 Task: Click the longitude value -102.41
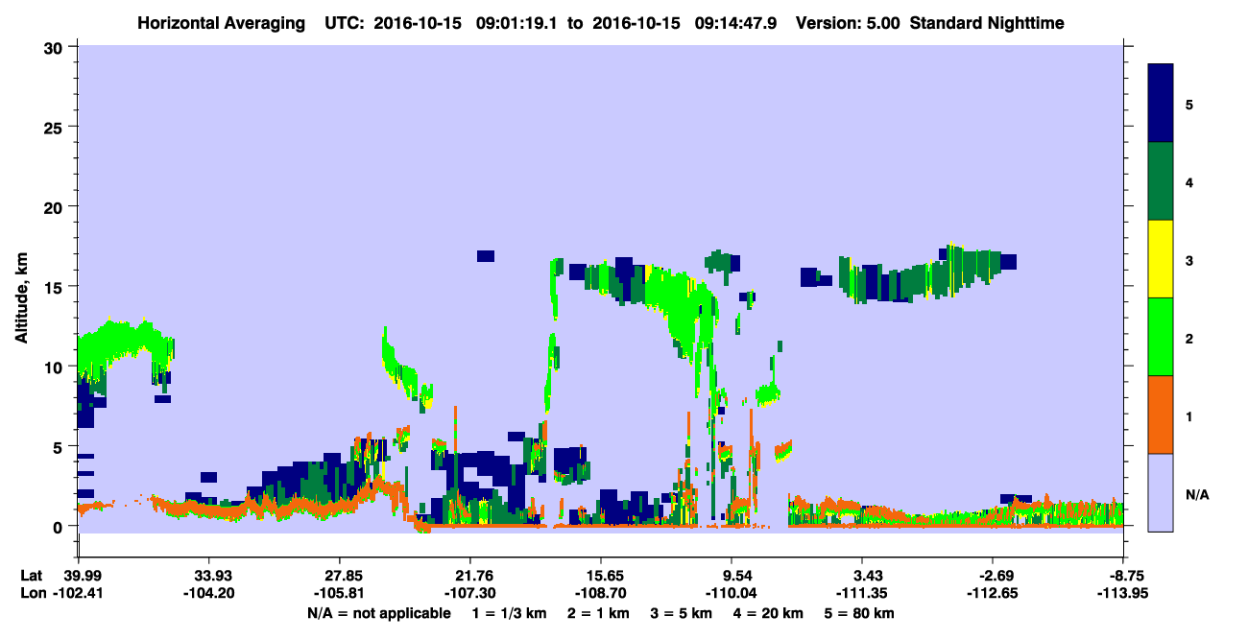pyautogui.click(x=78, y=593)
